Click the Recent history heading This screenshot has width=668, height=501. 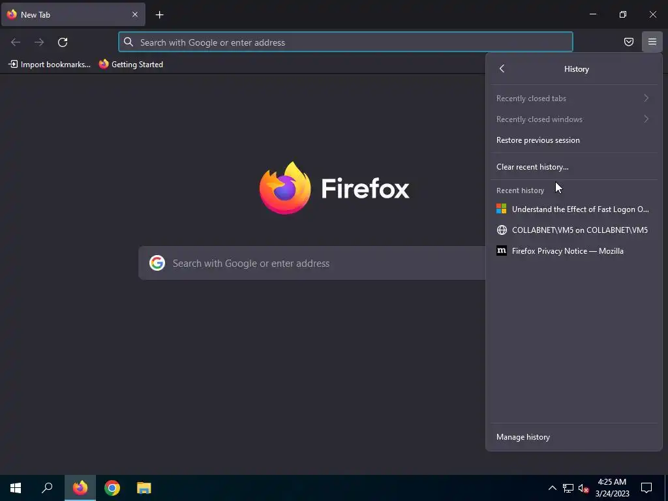point(520,190)
